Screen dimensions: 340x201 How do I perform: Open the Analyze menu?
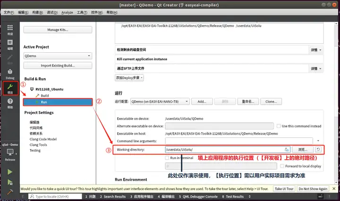tap(67, 12)
